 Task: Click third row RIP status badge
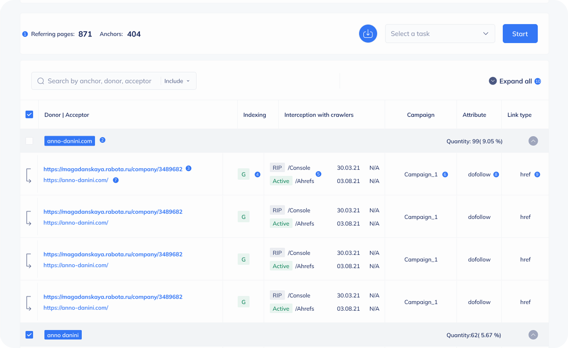point(277,253)
